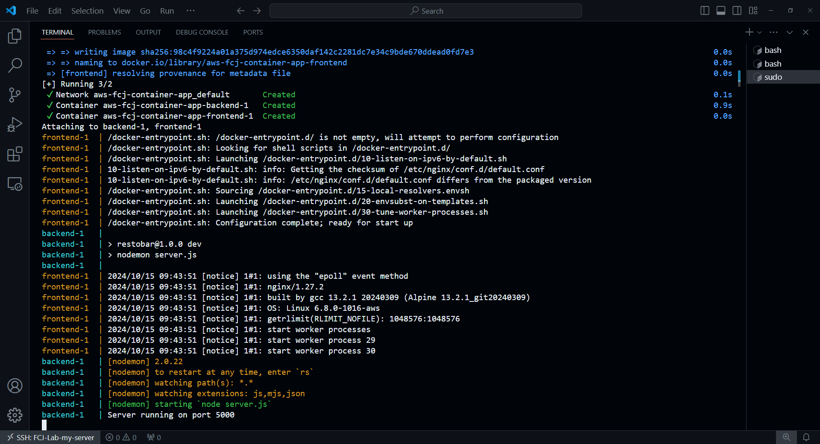820x444 pixels.
Task: Open errors and warnings status item
Action: 121,438
